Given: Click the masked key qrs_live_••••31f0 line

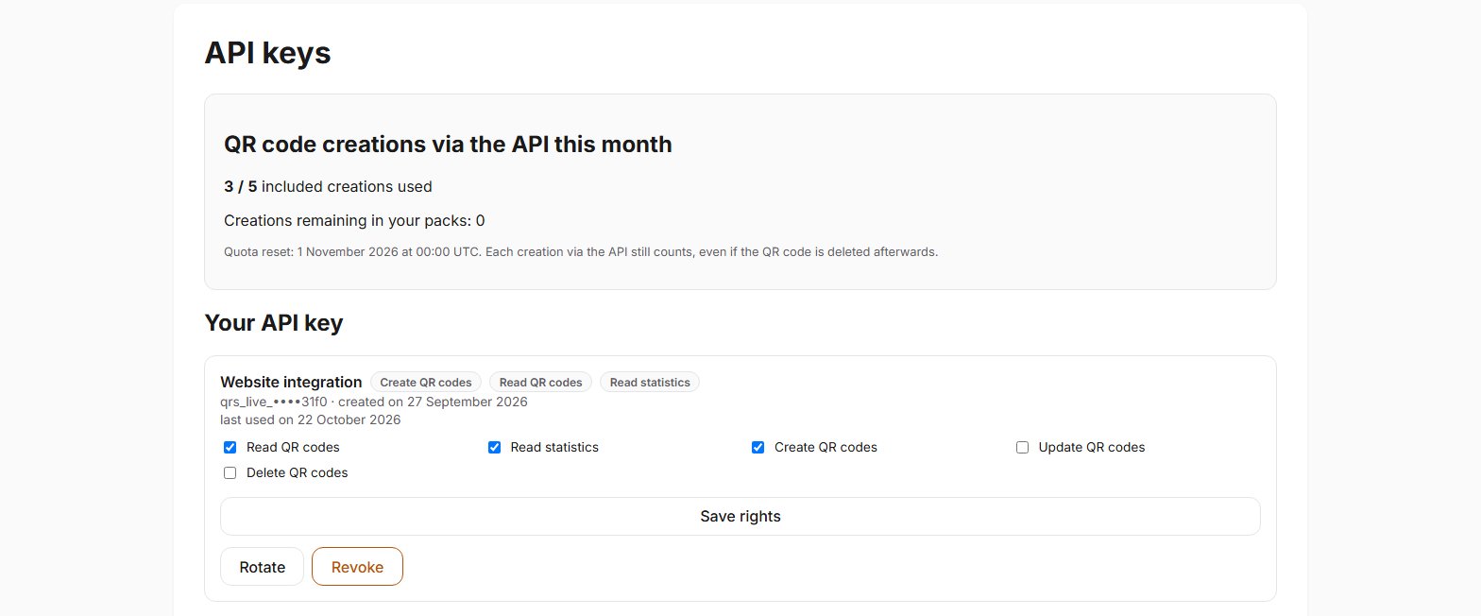Looking at the screenshot, I should [x=374, y=402].
